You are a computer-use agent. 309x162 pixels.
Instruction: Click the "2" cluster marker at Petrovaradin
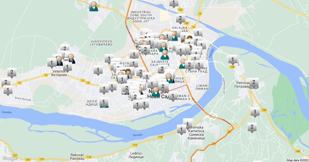pos(254,83)
